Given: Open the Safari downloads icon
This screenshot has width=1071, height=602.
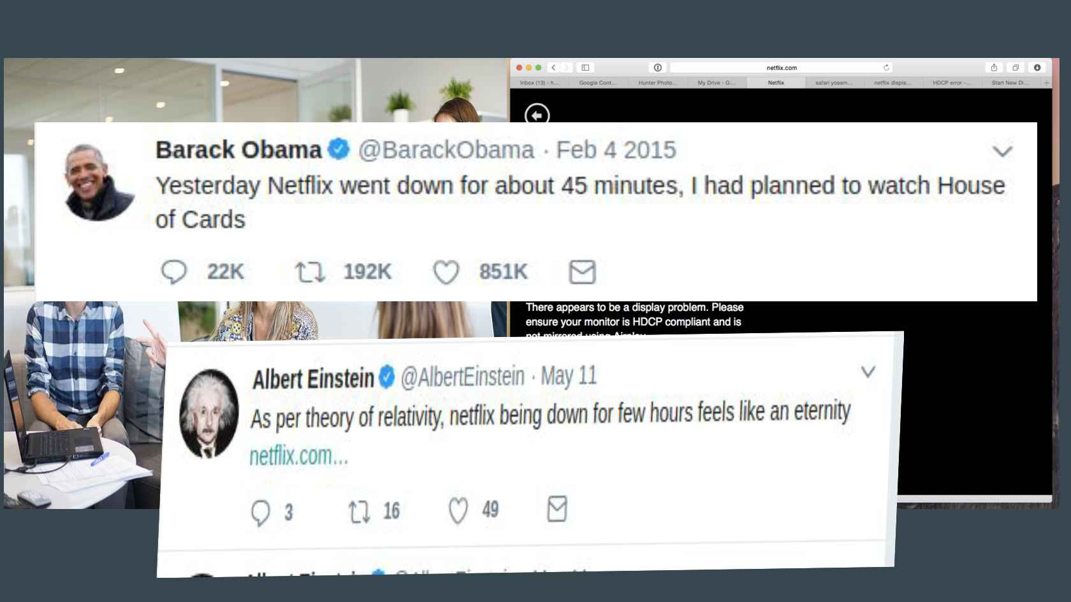Looking at the screenshot, I should [1037, 68].
